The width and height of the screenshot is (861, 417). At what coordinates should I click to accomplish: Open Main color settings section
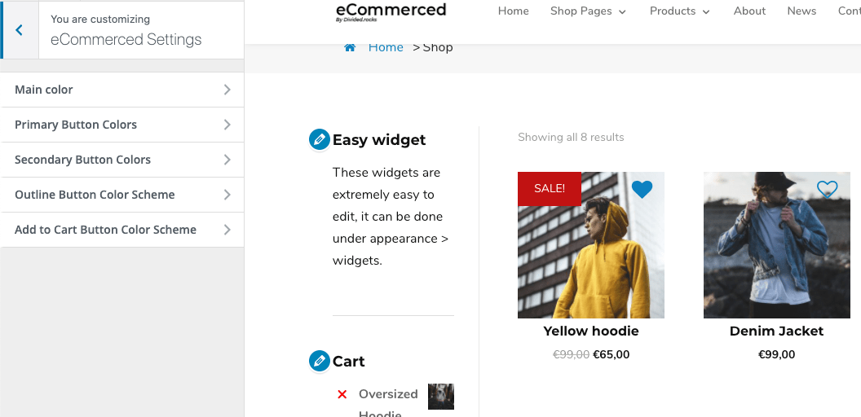(122, 90)
